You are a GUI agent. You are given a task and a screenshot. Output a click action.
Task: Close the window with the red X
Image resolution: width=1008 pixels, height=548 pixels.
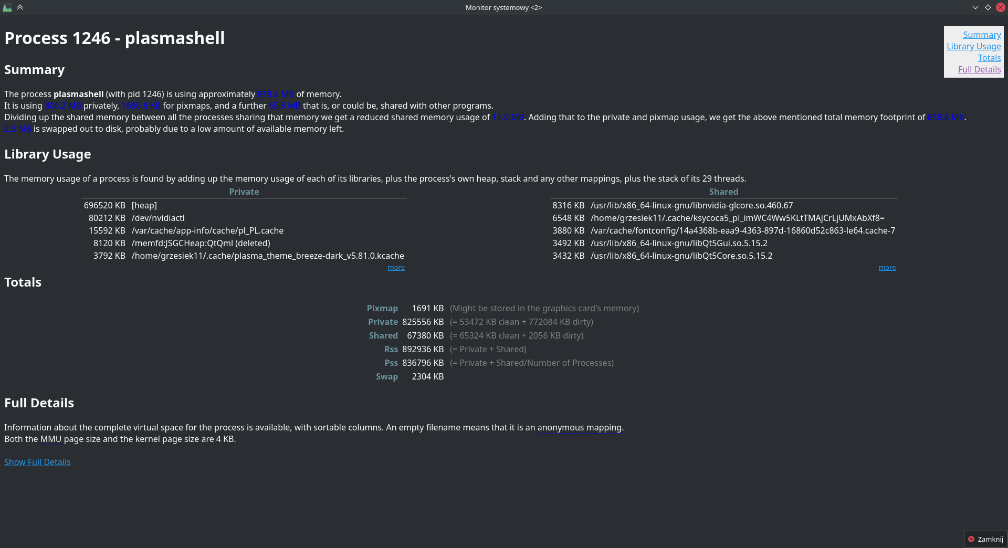point(1000,7)
